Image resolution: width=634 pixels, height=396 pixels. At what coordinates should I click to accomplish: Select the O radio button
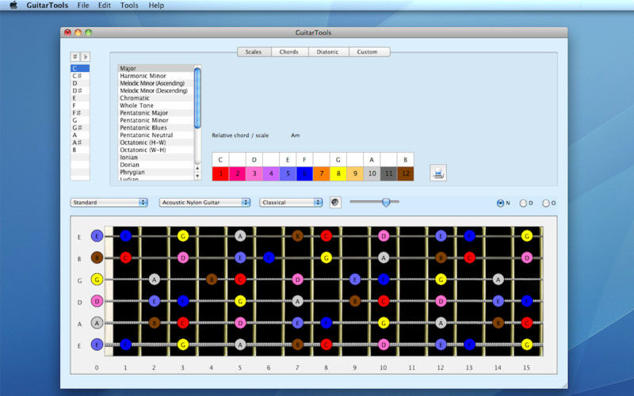click(x=546, y=204)
